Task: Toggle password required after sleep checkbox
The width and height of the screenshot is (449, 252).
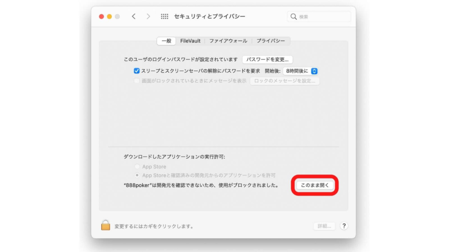Action: pos(137,71)
